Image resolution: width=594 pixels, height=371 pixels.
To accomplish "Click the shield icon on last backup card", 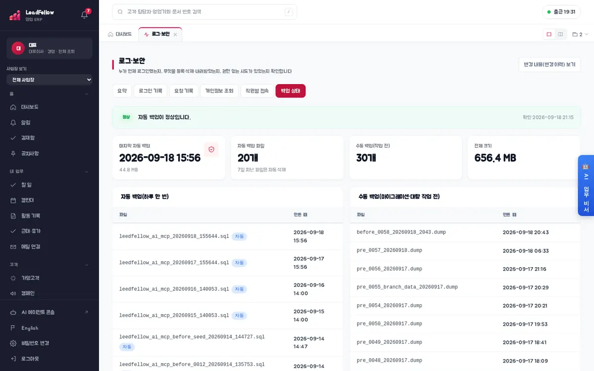I will tap(211, 149).
